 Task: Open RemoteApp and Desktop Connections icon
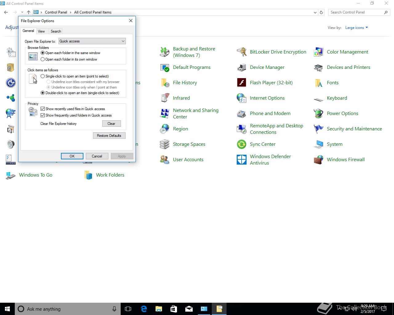click(242, 129)
